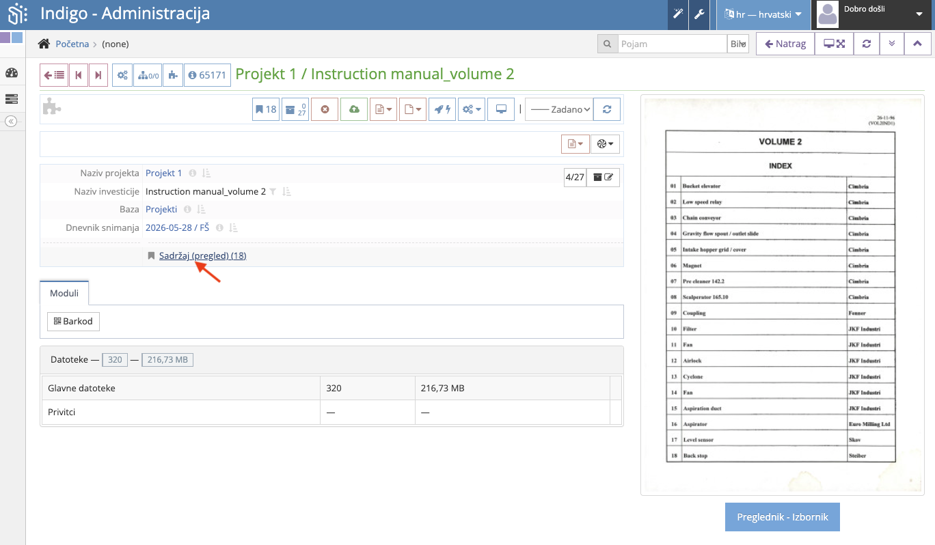
Task: Click the archive box 0/27 button
Action: [x=295, y=109]
